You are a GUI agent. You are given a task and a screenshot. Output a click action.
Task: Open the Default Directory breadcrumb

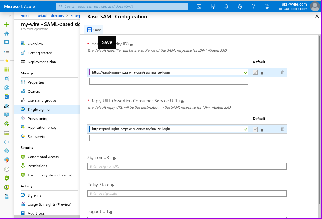point(50,16)
